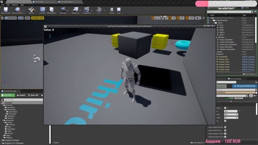This screenshot has height=145, width=258.
Task: Toggle Ignore Radial Force checkbox
Action: pos(225,130)
